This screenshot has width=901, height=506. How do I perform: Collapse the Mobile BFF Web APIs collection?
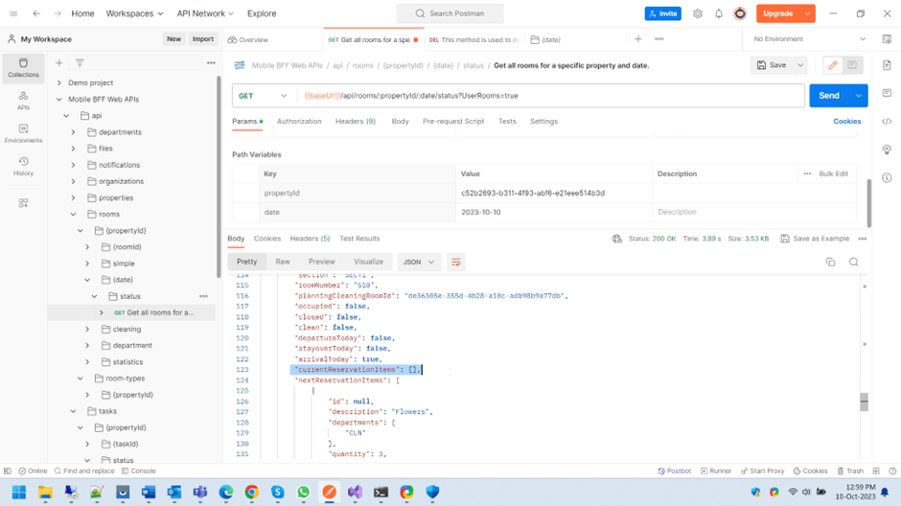(59, 100)
